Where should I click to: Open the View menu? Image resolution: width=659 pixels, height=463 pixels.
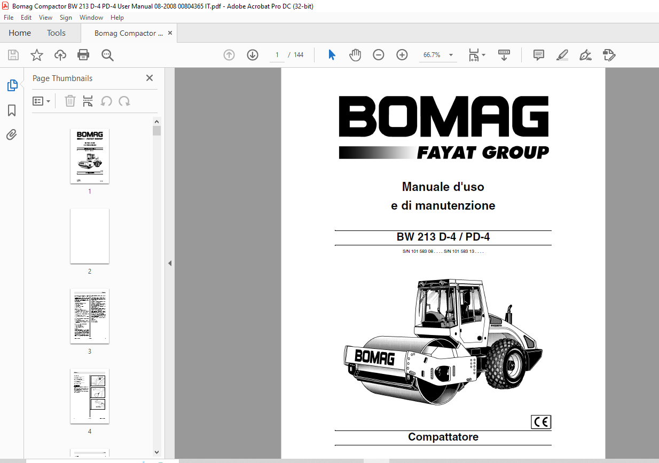tap(46, 18)
